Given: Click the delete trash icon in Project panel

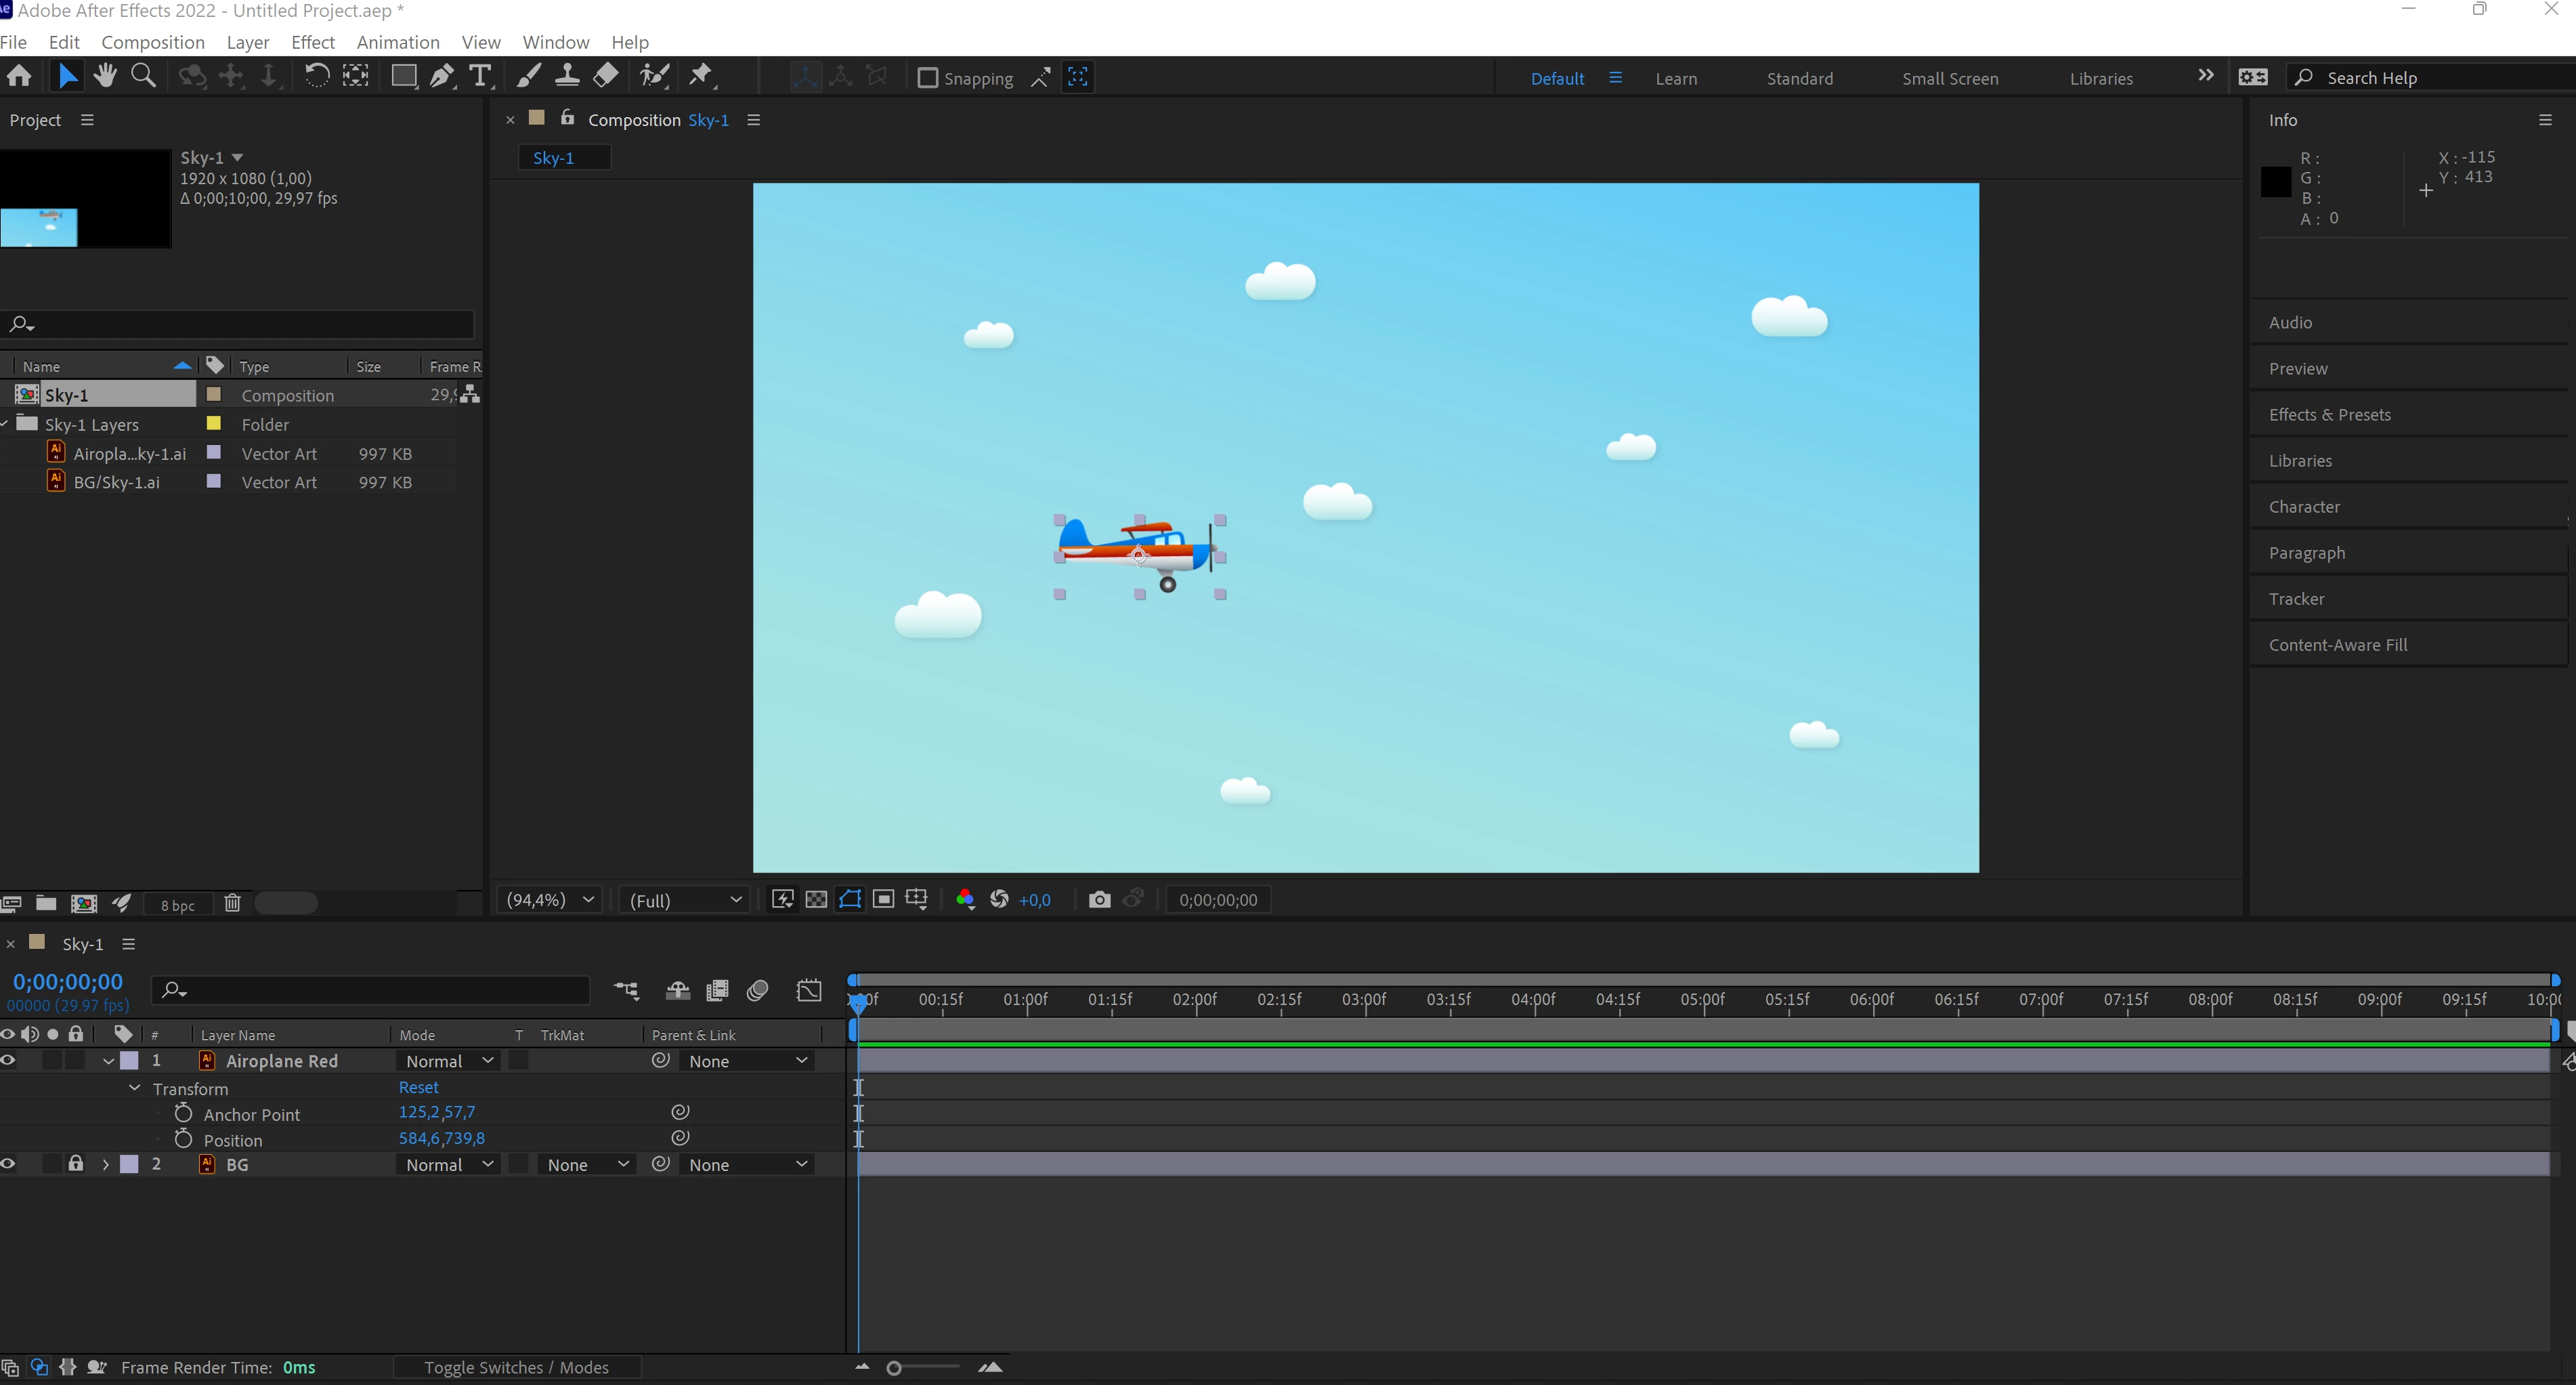Looking at the screenshot, I should point(232,904).
